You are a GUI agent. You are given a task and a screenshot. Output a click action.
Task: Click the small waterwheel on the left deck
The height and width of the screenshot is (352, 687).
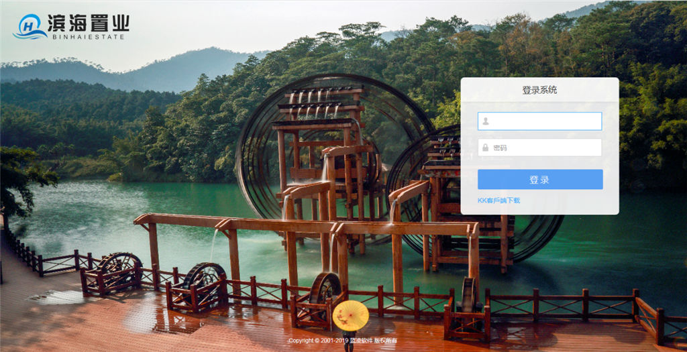click(119, 266)
